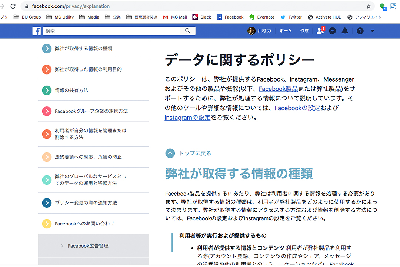Open friend requests with the badge
The image size is (400, 267).
pyautogui.click(x=320, y=31)
